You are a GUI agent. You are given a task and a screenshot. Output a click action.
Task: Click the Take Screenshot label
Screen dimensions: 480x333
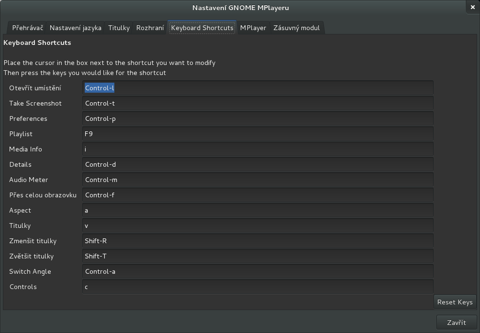click(35, 103)
